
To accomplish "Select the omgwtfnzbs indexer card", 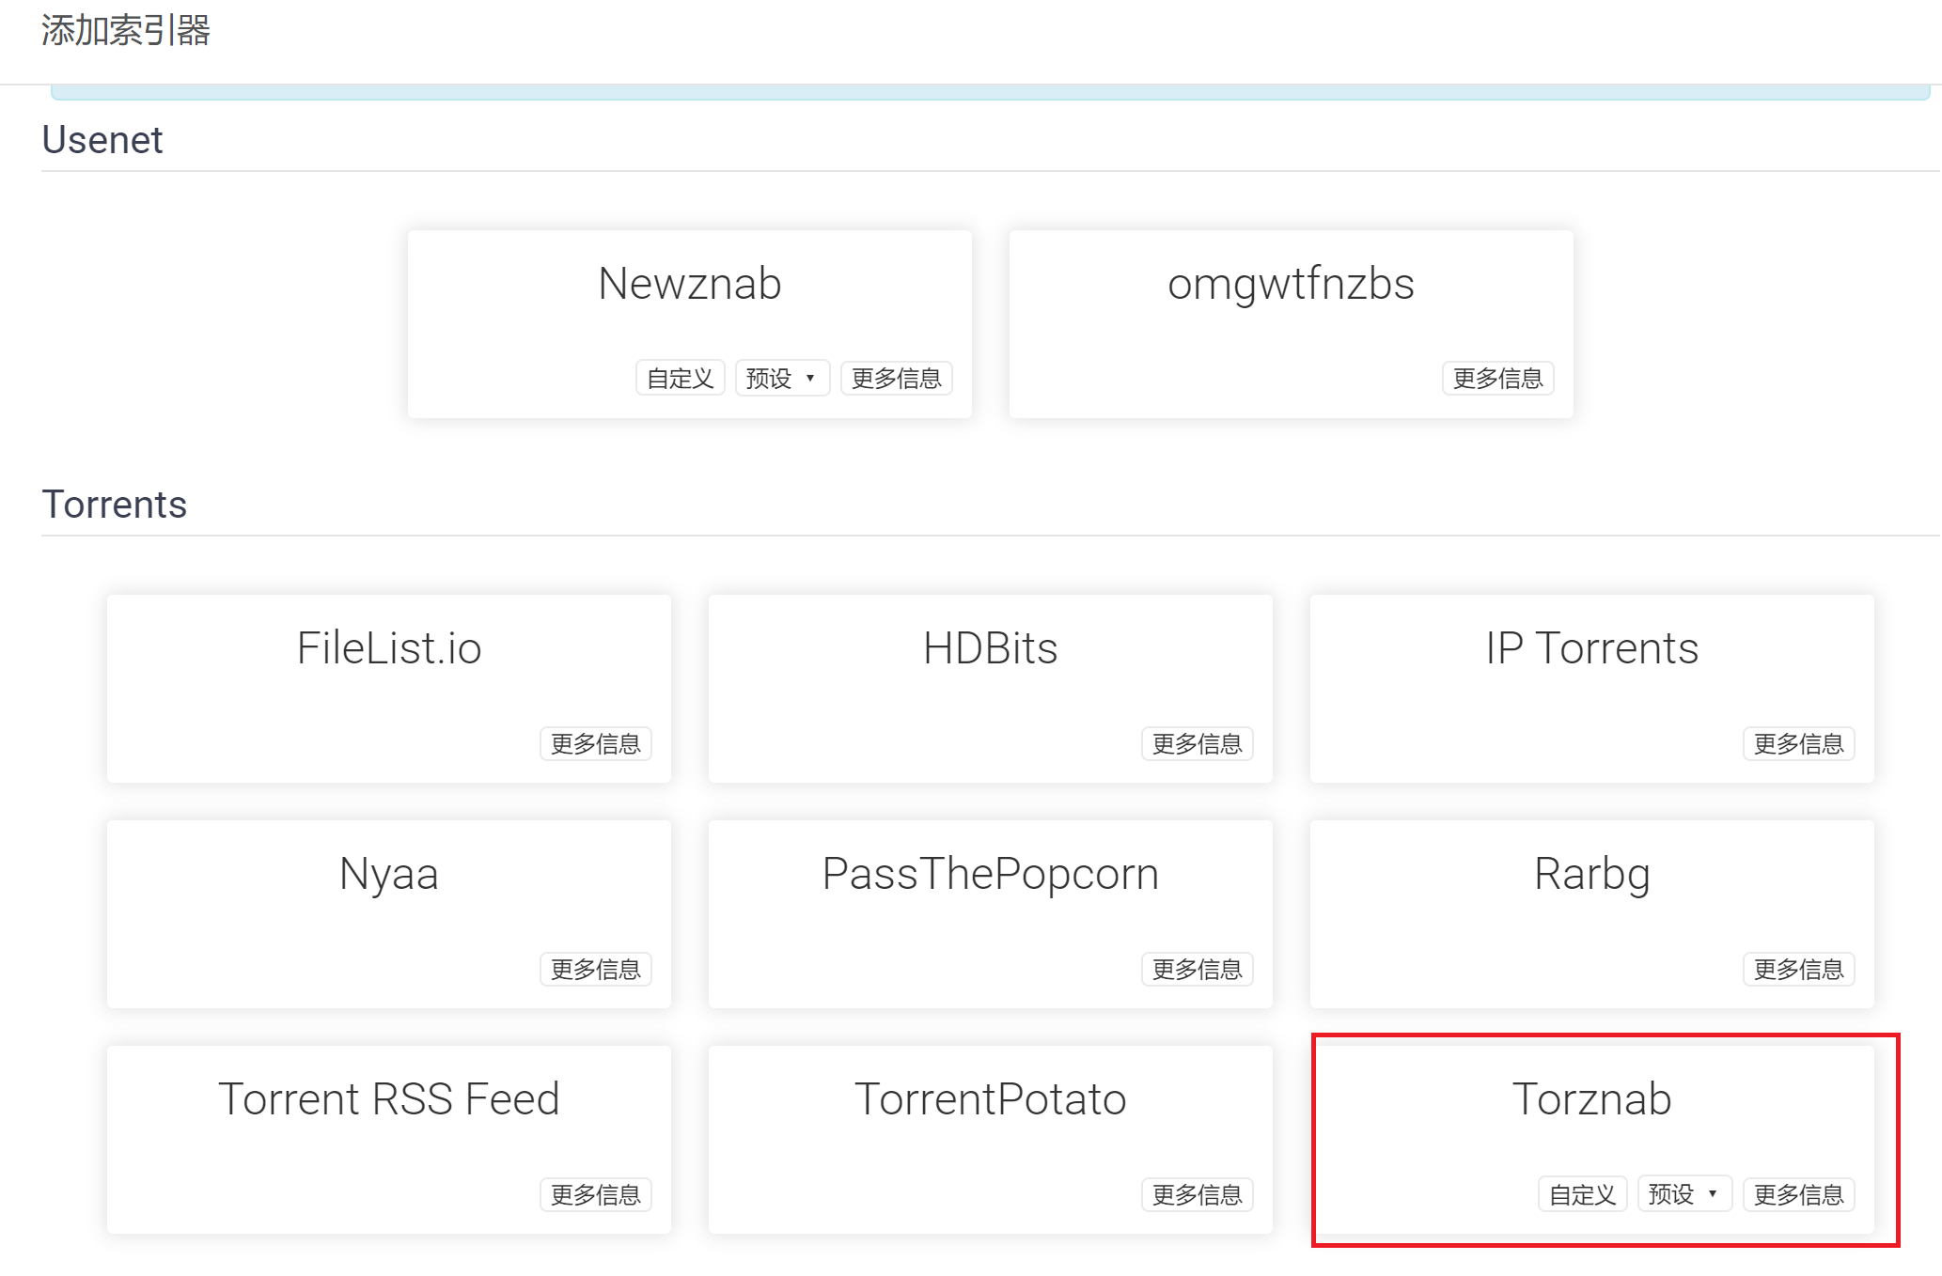I will coord(1291,324).
